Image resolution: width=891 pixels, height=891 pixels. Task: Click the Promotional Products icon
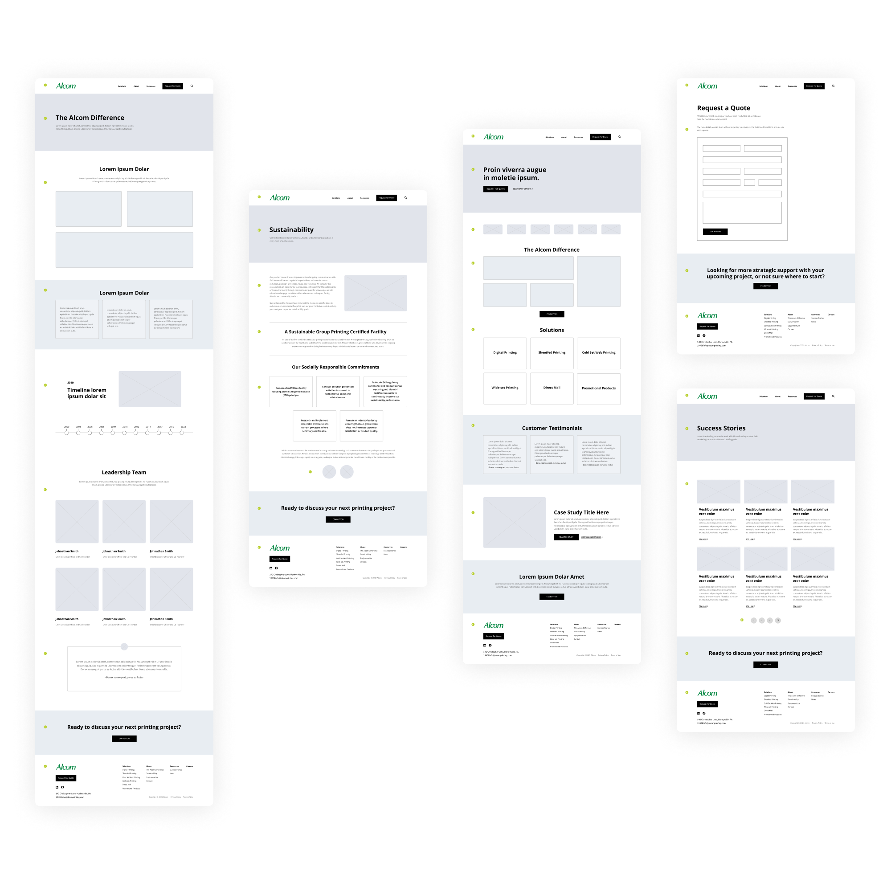coord(599,388)
